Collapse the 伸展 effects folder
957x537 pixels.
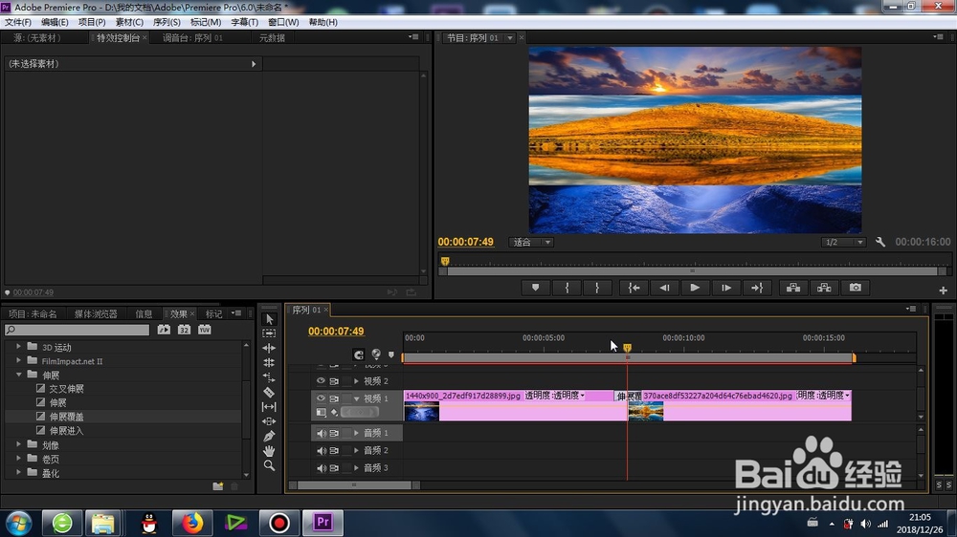(18, 375)
